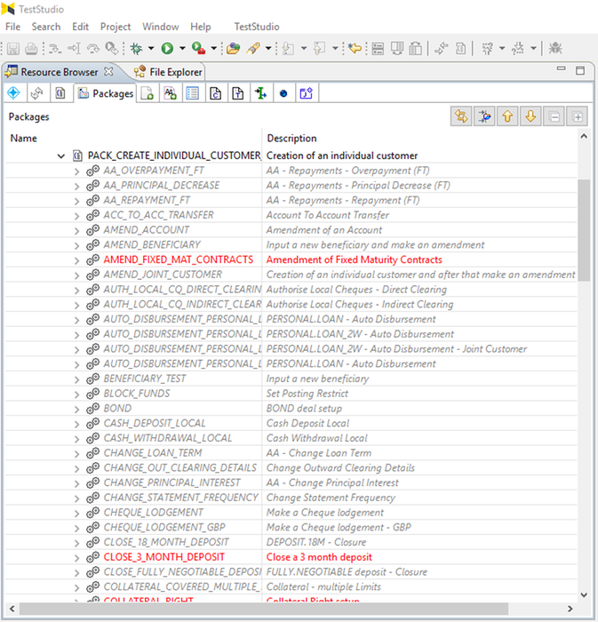Click the Description column header
598x622 pixels.
(291, 139)
